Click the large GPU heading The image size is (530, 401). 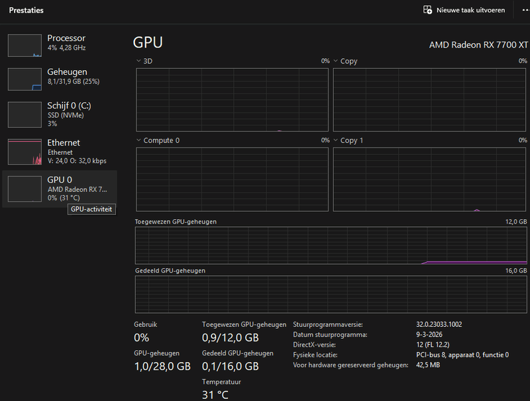coord(148,42)
